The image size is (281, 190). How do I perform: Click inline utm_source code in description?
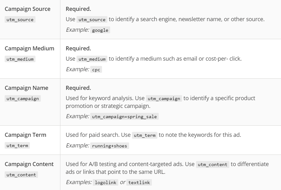[92, 20]
